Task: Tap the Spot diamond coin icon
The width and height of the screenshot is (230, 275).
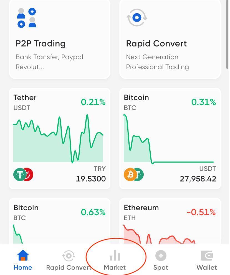Action: point(161,256)
